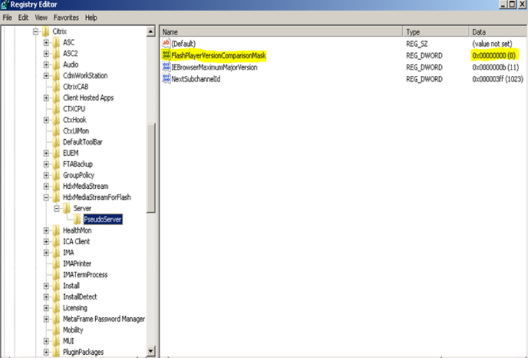
Task: Sort by the Type column header
Action: click(436, 32)
